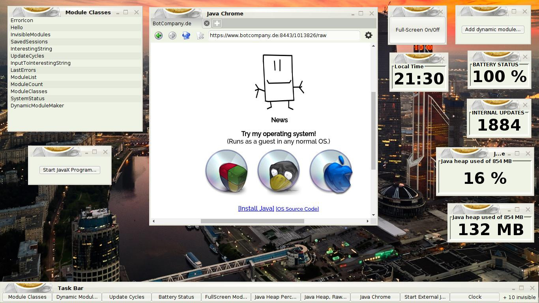539x303 pixels.
Task: Close the BotCompany.de tab
Action: pyautogui.click(x=206, y=23)
